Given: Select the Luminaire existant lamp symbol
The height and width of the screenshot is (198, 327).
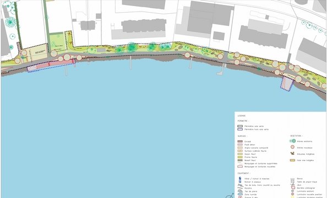Looking at the screenshot, I should pyautogui.click(x=292, y=191).
